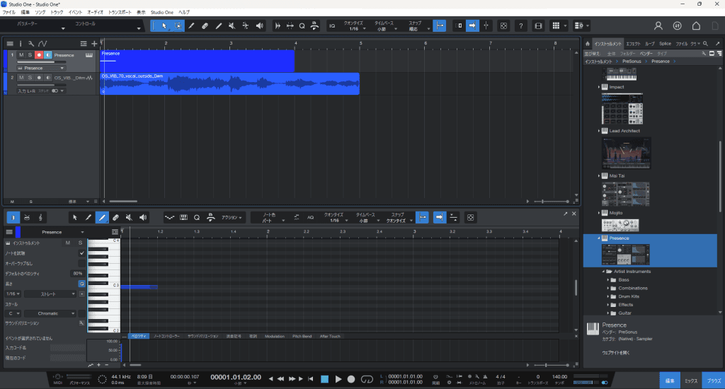Switch to the score view treble clef icon
The width and height of the screenshot is (725, 389).
pyautogui.click(x=40, y=217)
